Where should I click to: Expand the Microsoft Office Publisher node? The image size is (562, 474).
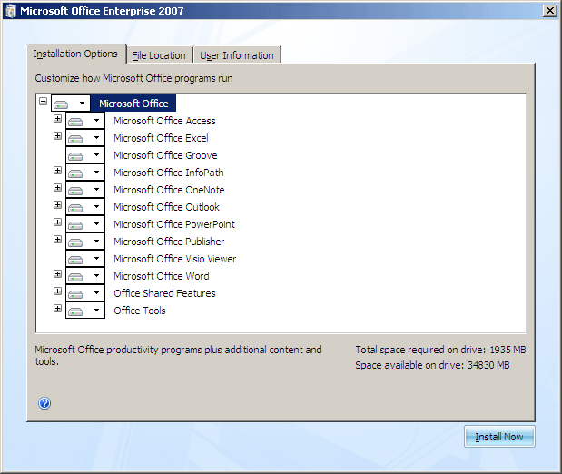pyautogui.click(x=57, y=239)
